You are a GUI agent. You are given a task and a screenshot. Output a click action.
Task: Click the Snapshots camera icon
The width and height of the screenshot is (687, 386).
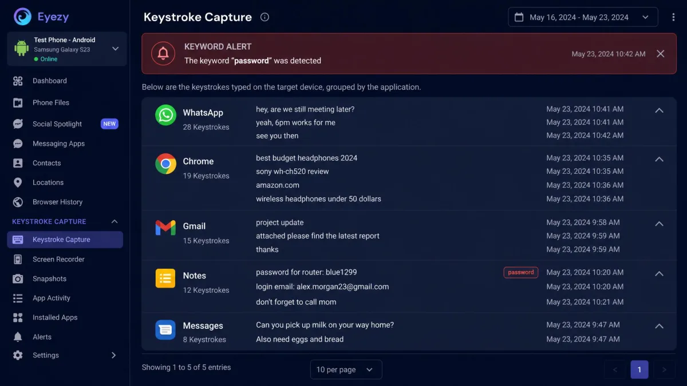click(18, 278)
